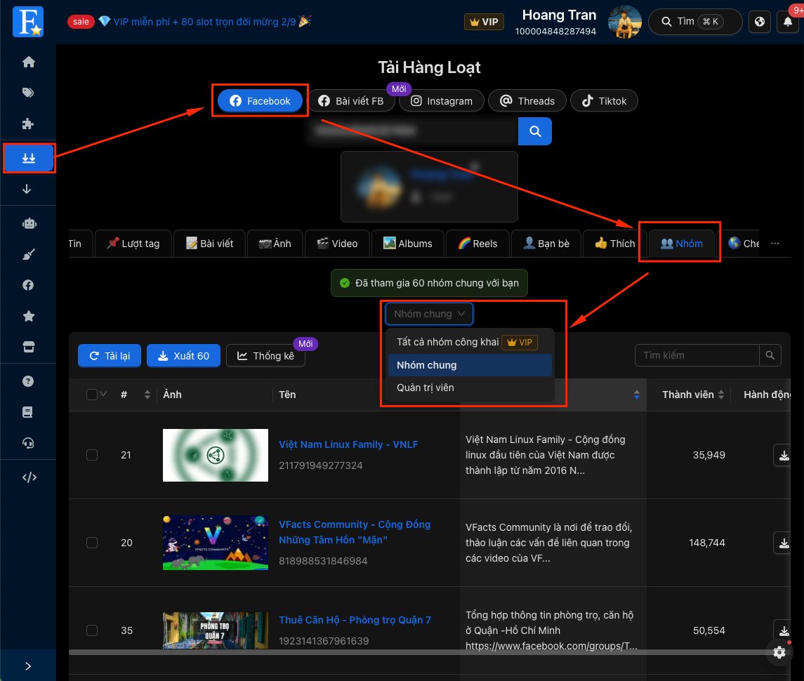
Task: Open the Reels sub-tab
Action: coord(478,244)
